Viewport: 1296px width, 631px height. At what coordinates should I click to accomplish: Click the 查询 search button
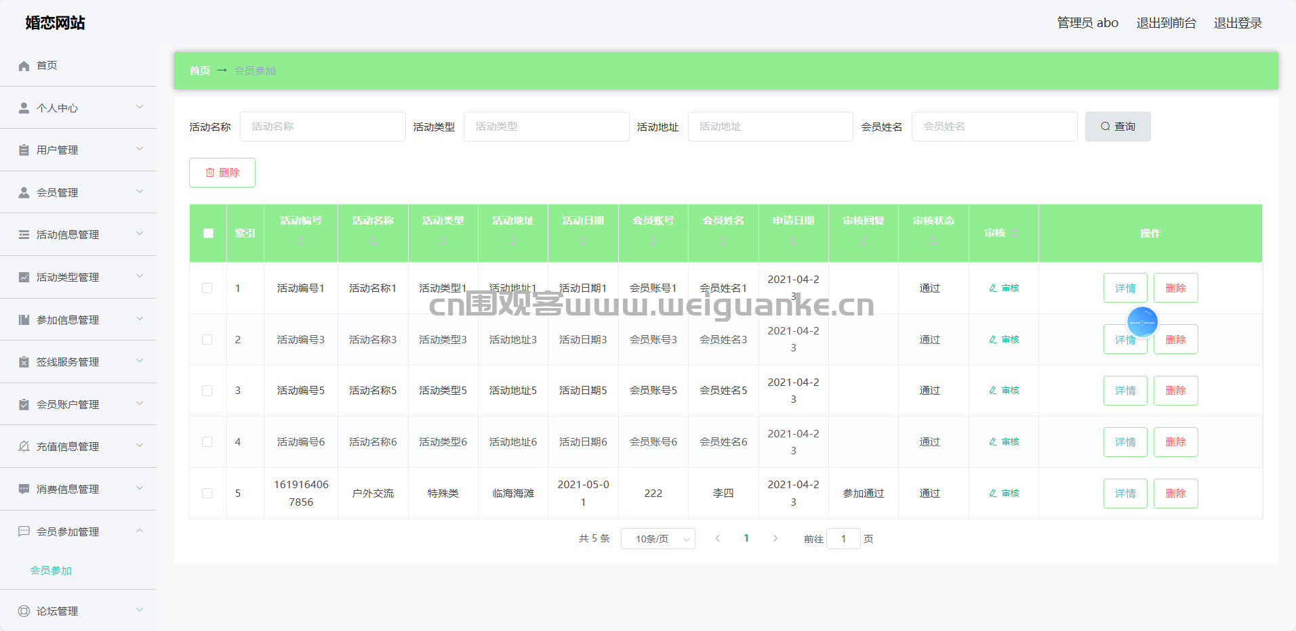coord(1117,127)
